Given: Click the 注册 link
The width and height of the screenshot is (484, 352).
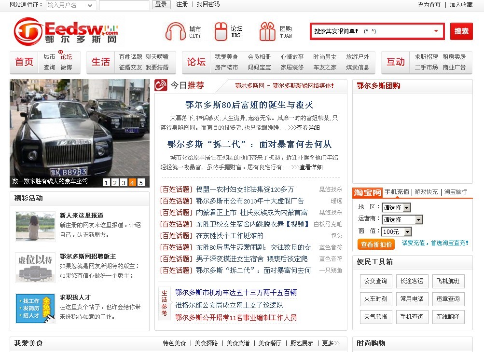Looking at the screenshot, I should tap(182, 4).
